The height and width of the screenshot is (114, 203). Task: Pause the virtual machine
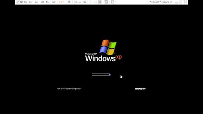(x=61, y=2)
